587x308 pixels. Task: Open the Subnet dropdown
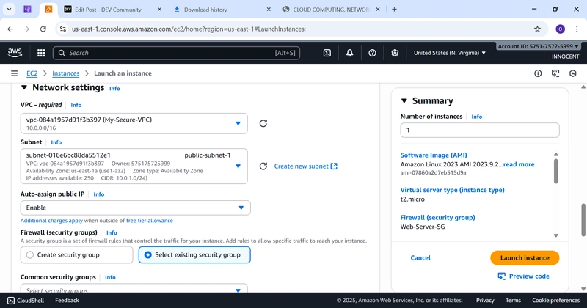point(134,166)
